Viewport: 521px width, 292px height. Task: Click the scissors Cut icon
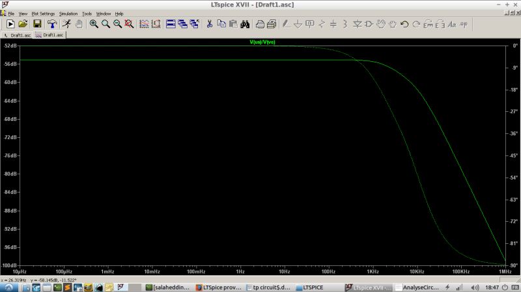209,24
